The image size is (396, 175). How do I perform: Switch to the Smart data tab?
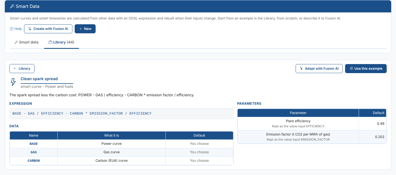point(26,42)
